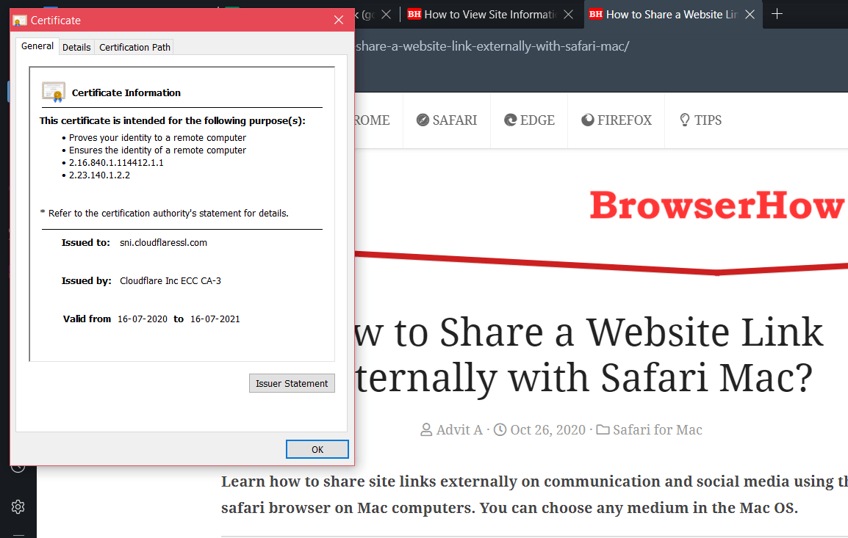Close the partially hidden tab left of View Site Information
The image size is (848, 538).
click(x=386, y=15)
